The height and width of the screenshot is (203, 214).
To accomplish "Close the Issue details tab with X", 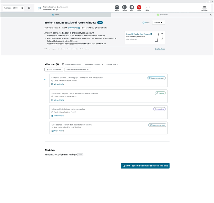I will (211, 15).
